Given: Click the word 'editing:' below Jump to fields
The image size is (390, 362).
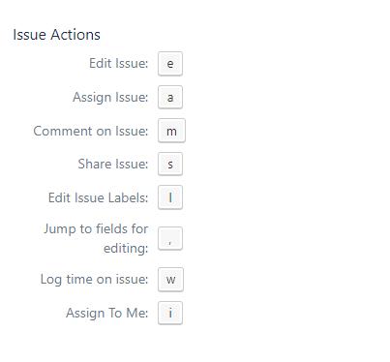Looking at the screenshot, I should 126,249.
